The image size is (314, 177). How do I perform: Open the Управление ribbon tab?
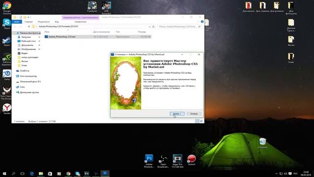tap(80, 22)
